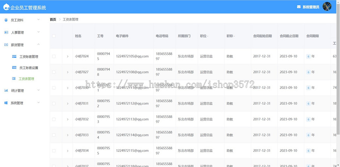
Task: Click the 人事管理 ID card icon
Action: (6, 32)
